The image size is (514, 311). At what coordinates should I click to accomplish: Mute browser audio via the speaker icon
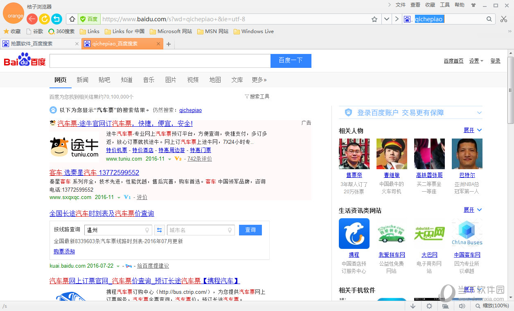[x=462, y=306]
